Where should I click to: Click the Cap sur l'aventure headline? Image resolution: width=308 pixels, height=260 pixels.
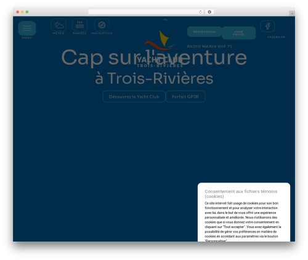click(154, 58)
